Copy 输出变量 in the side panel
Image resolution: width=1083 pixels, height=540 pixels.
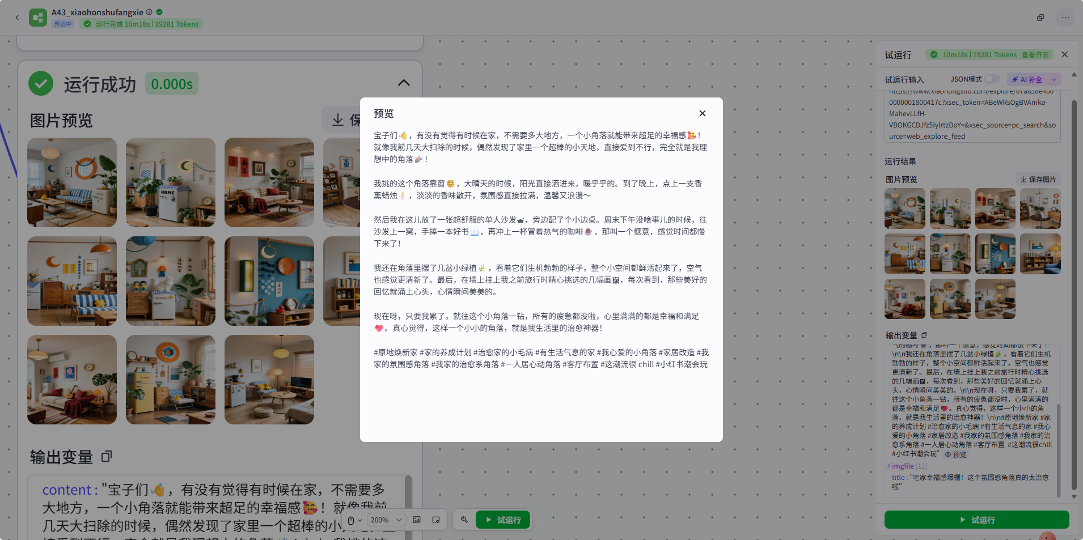[924, 335]
